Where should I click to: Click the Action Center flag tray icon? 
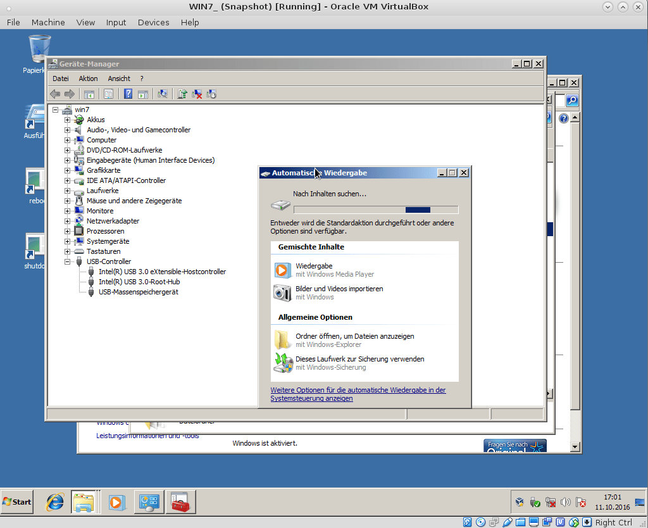click(581, 503)
